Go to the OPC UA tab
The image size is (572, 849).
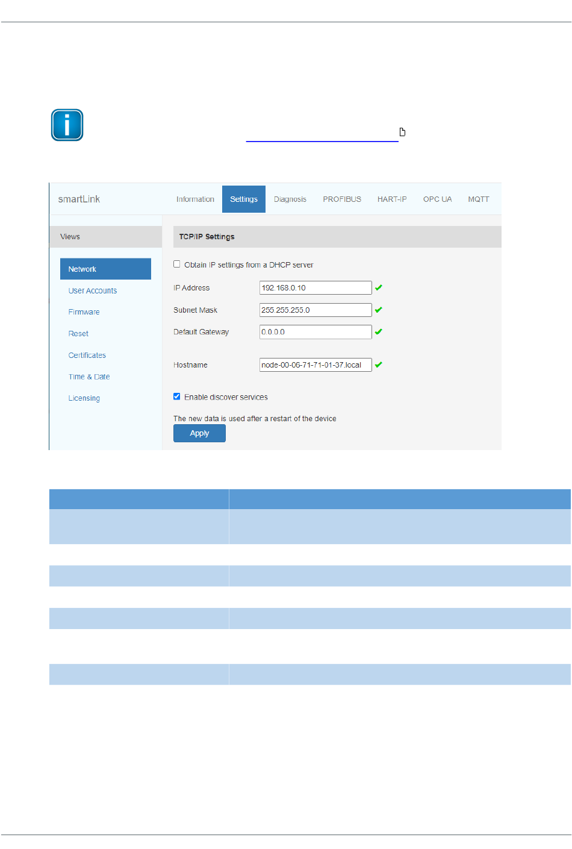(437, 199)
